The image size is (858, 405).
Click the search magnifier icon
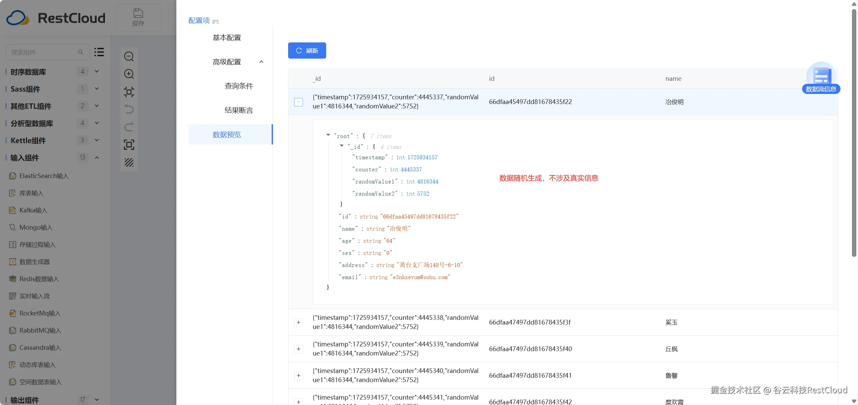(x=80, y=52)
